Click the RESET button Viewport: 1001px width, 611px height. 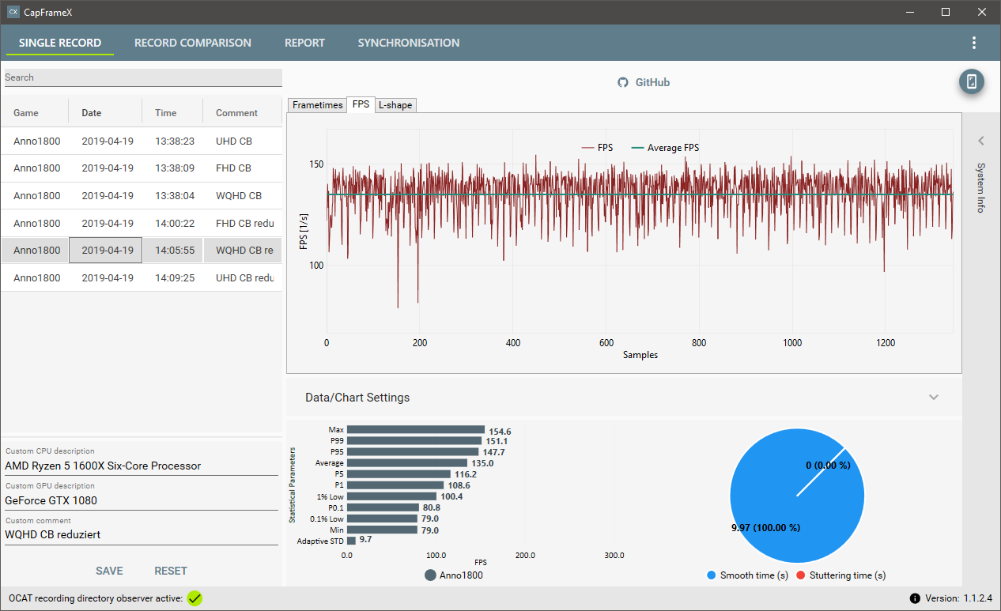[171, 571]
